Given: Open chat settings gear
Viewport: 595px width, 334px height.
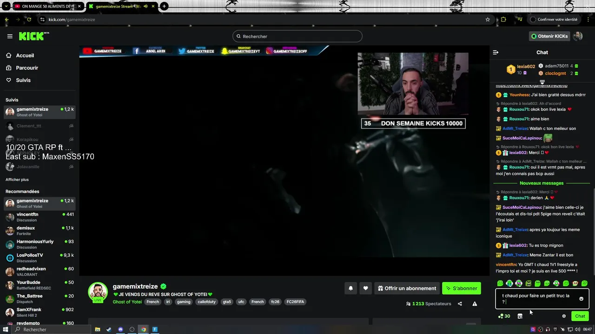Looking at the screenshot, I should click(x=564, y=316).
